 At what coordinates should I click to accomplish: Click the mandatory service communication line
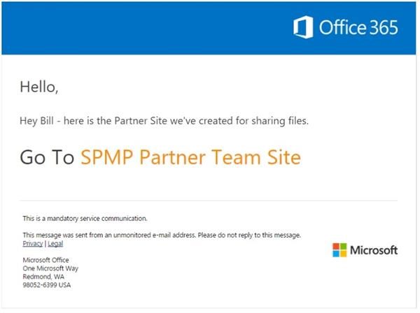pyautogui.click(x=85, y=219)
